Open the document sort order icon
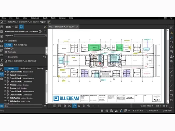This screenshot has width=175, height=131. pos(44,57)
